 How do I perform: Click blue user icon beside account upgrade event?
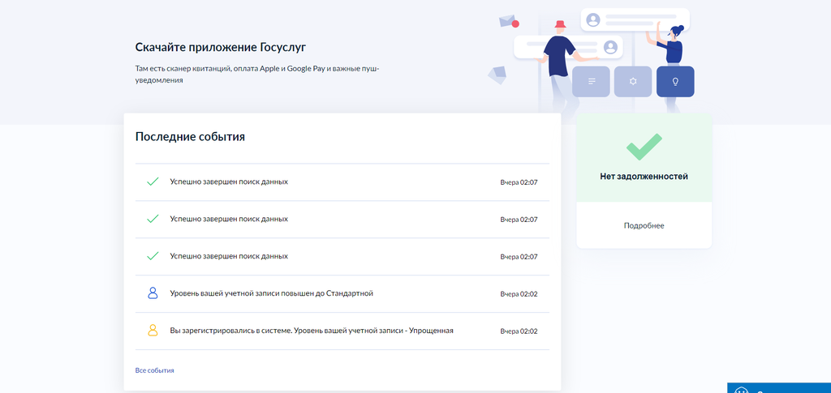click(x=153, y=293)
